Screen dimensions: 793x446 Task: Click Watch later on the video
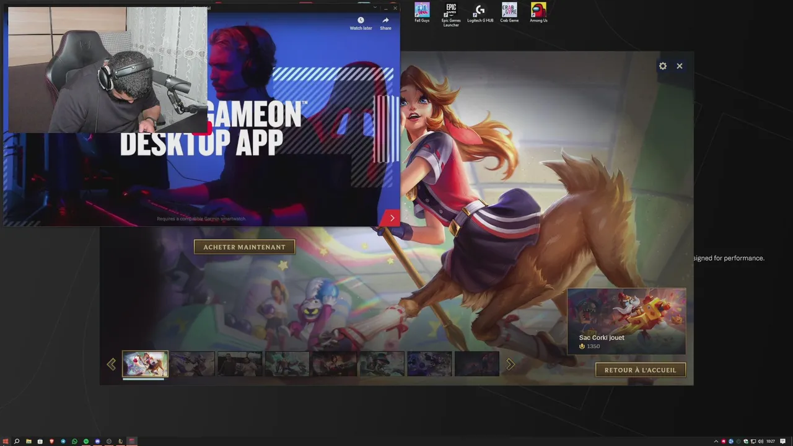tap(361, 24)
